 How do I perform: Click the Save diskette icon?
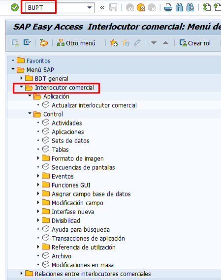(113, 8)
